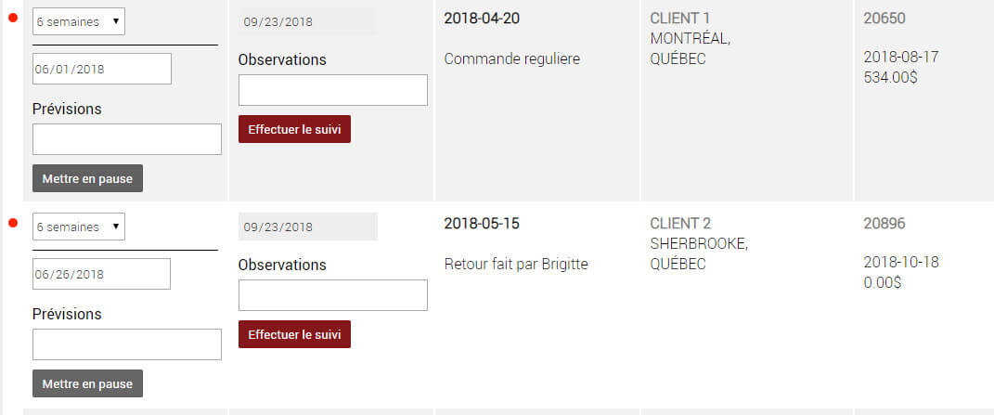
Task: Focus the Observations field for Client 1
Action: 333,90
